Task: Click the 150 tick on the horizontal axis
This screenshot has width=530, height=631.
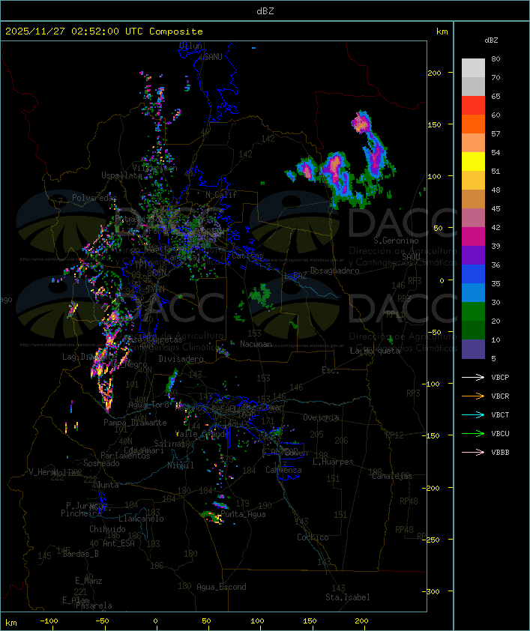Action: click(310, 621)
